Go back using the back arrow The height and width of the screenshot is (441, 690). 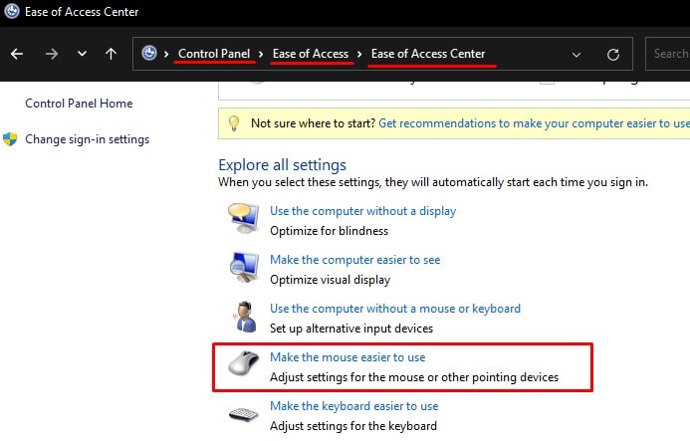pos(17,54)
